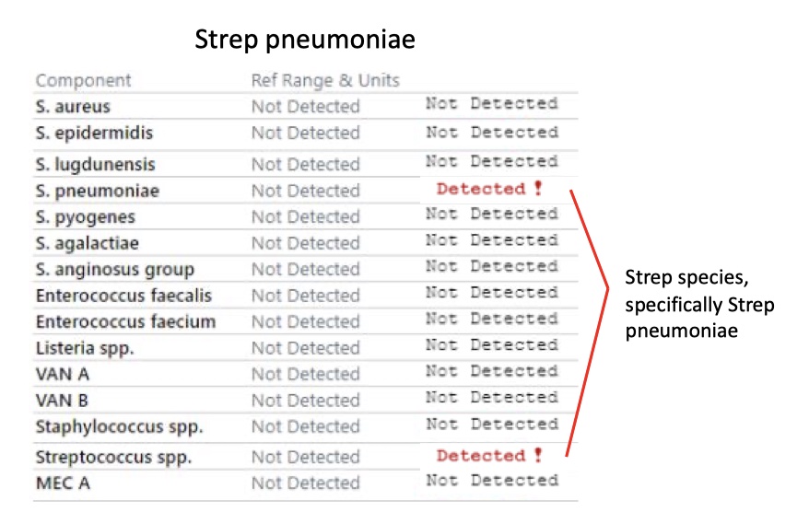
Task: Click Enterococcus faecium component name
Action: point(126,321)
